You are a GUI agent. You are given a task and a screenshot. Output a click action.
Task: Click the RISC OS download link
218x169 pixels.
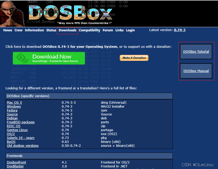[14, 126]
